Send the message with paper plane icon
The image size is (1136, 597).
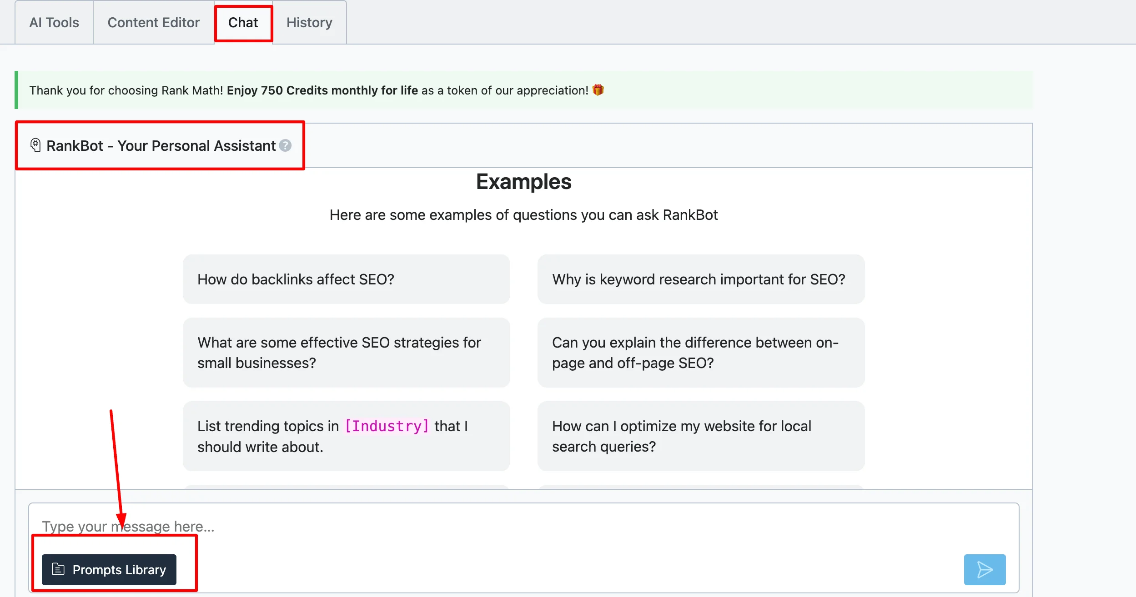coord(985,569)
